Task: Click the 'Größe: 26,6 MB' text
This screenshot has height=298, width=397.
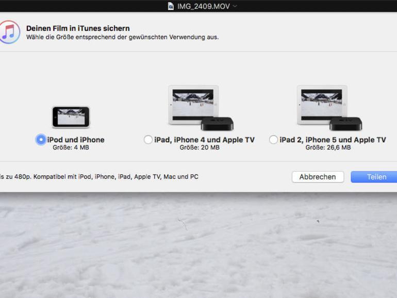Action: click(328, 147)
